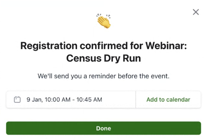This screenshot has width=206, height=140.
Task: Click the "Registration confirmed for Webinar:" heading line
Action: (x=104, y=46)
